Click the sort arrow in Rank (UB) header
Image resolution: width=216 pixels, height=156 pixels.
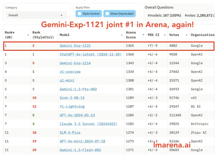(x=28, y=35)
